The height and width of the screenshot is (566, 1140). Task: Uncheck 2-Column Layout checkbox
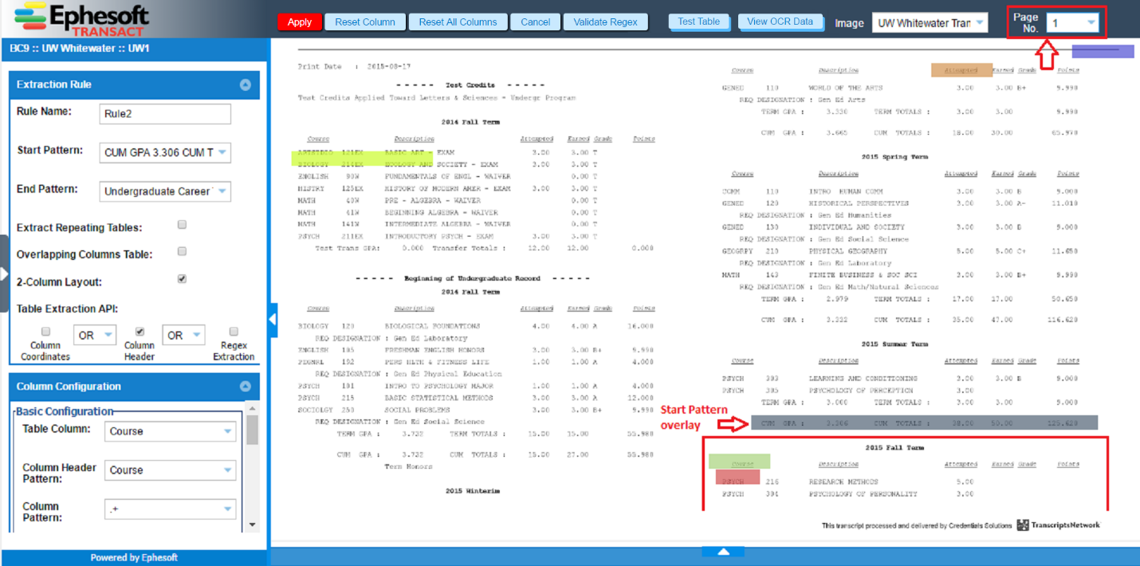[x=182, y=279]
